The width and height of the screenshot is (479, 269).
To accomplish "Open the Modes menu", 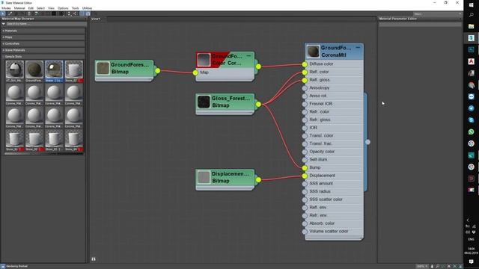I will click(6, 8).
